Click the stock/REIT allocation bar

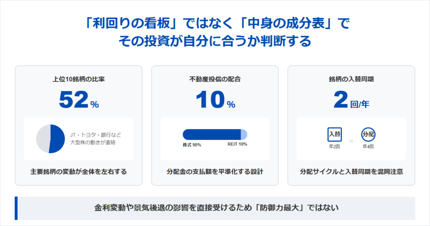(x=215, y=134)
